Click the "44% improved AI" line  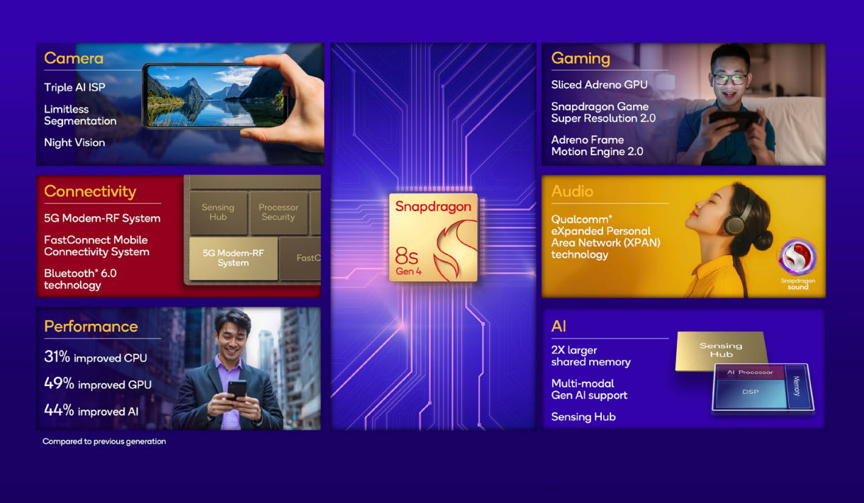point(91,411)
